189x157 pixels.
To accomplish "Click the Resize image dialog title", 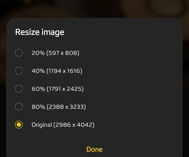I will [x=40, y=32].
